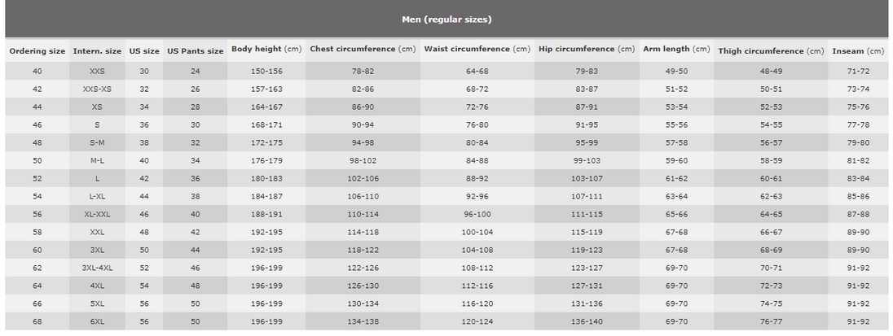Click the Body height (cm) header

266,50
